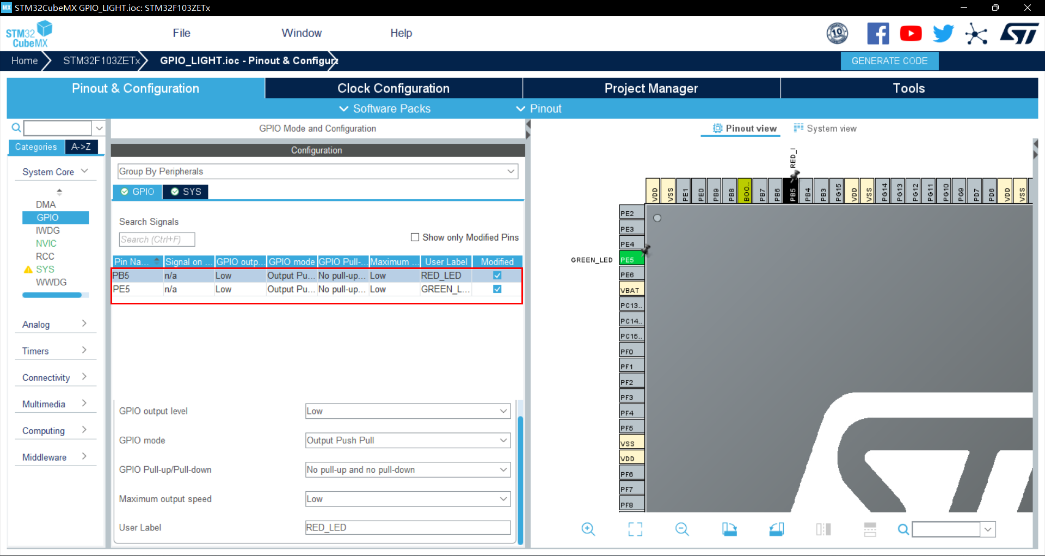This screenshot has height=556, width=1045.
Task: Fit the chip view to window
Action: click(x=635, y=529)
